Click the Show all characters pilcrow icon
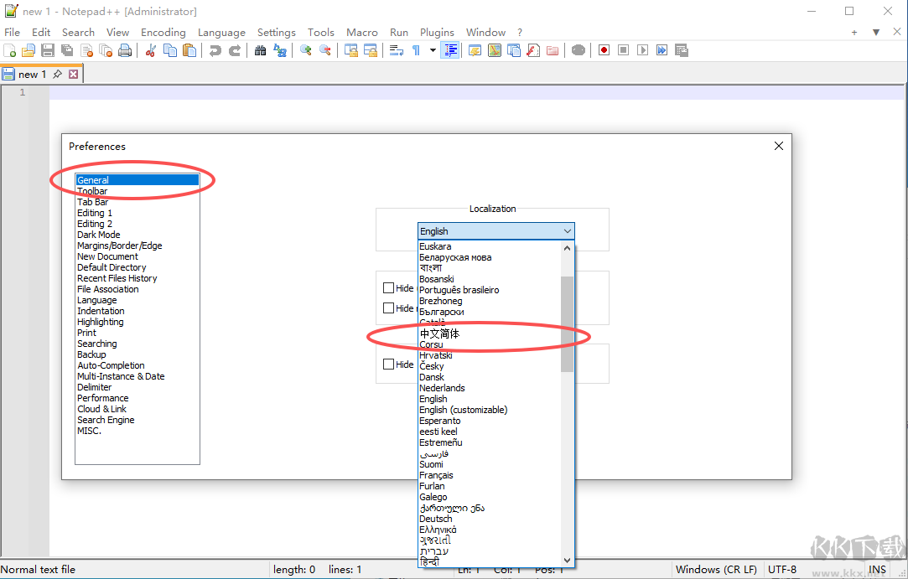Image resolution: width=908 pixels, height=579 pixels. click(416, 50)
